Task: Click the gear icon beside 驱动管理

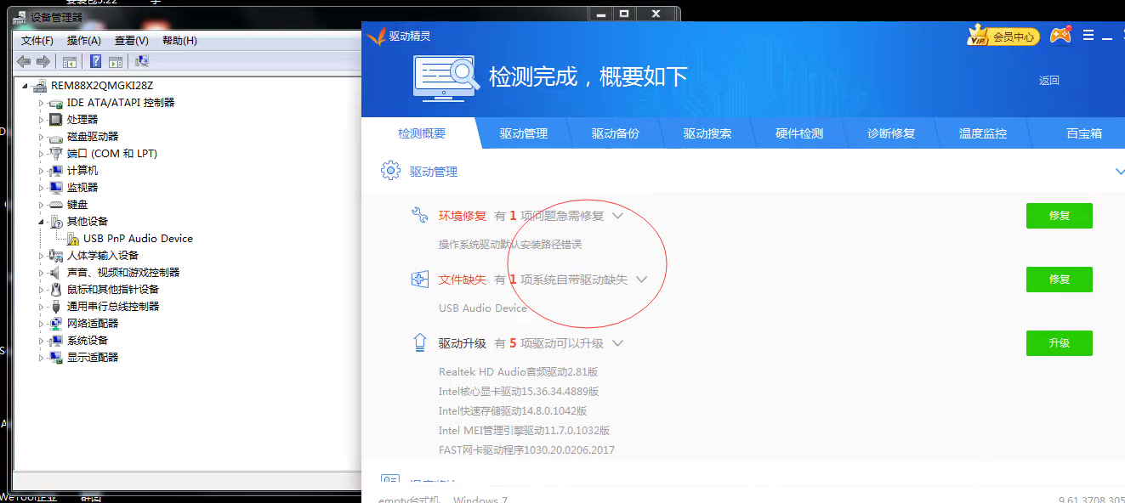Action: [390, 171]
